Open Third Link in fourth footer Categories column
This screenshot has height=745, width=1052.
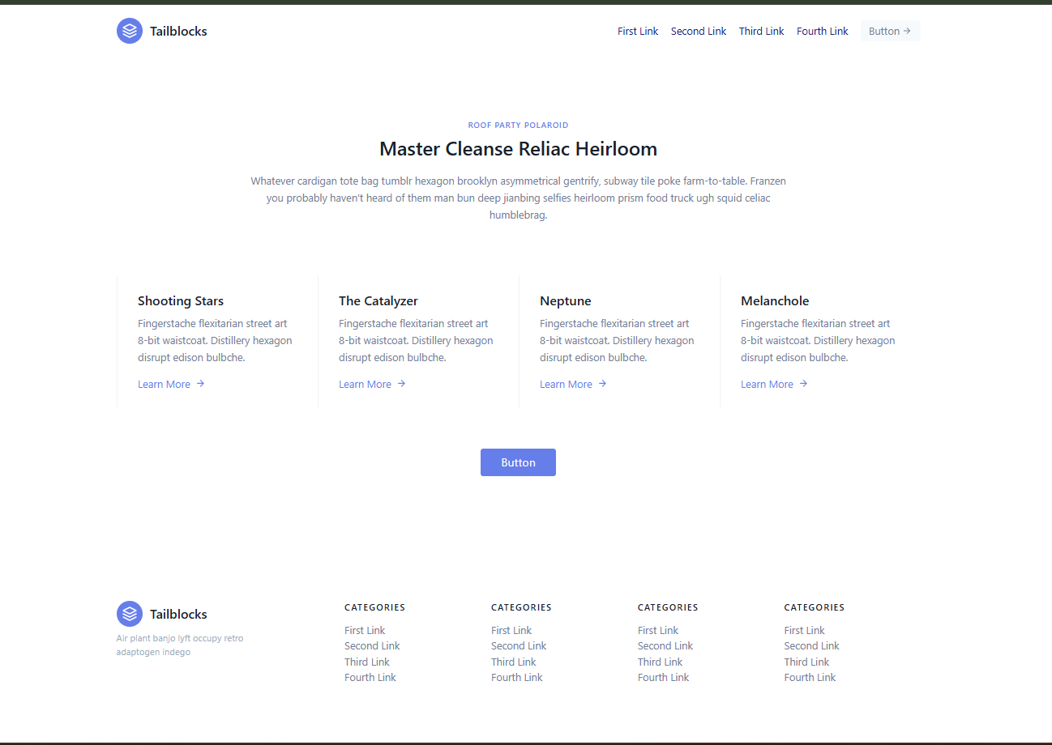click(807, 662)
